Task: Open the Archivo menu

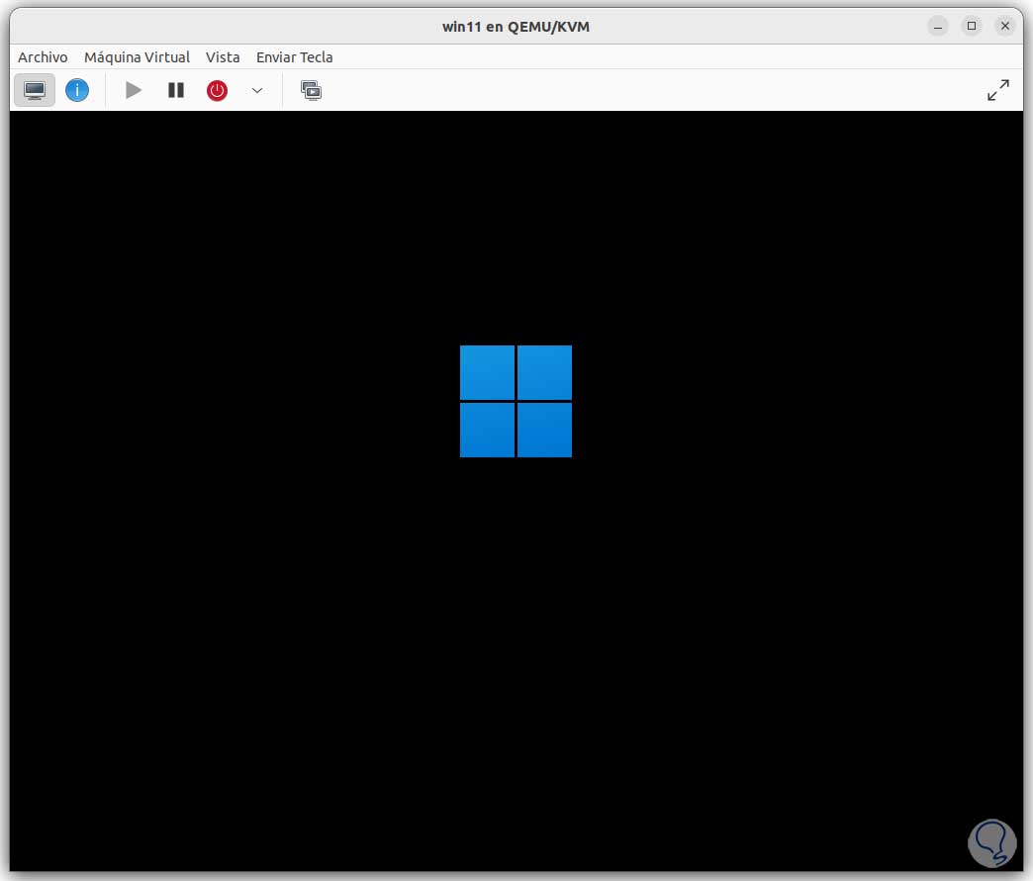Action: (43, 57)
